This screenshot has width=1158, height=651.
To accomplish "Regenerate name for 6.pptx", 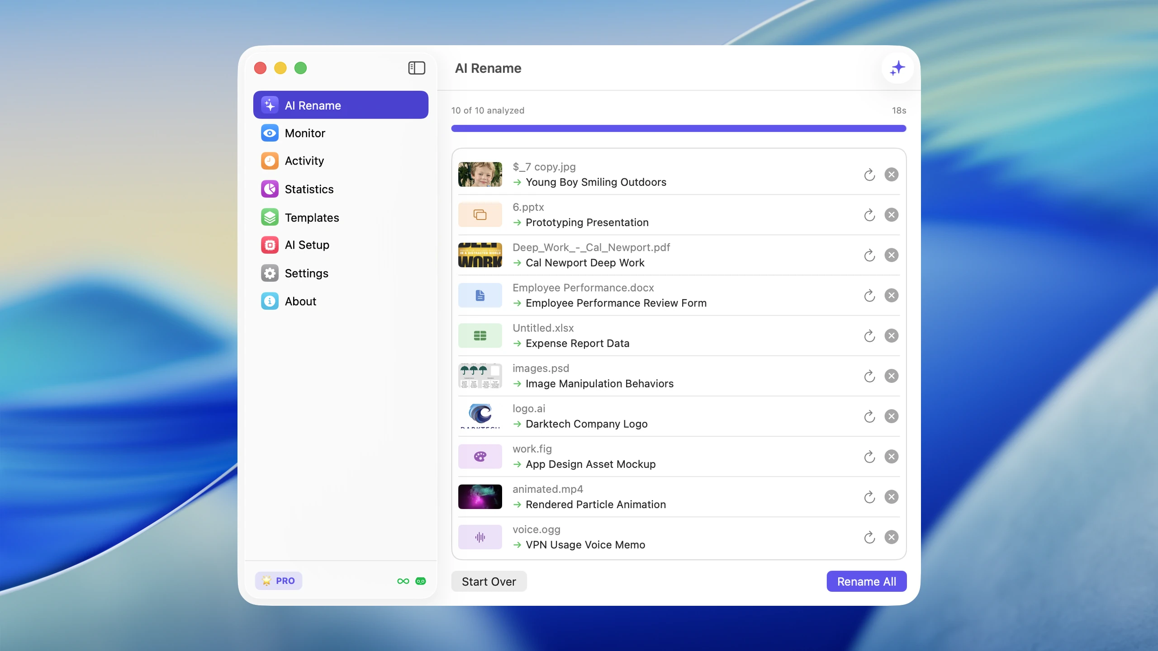I will tap(869, 215).
